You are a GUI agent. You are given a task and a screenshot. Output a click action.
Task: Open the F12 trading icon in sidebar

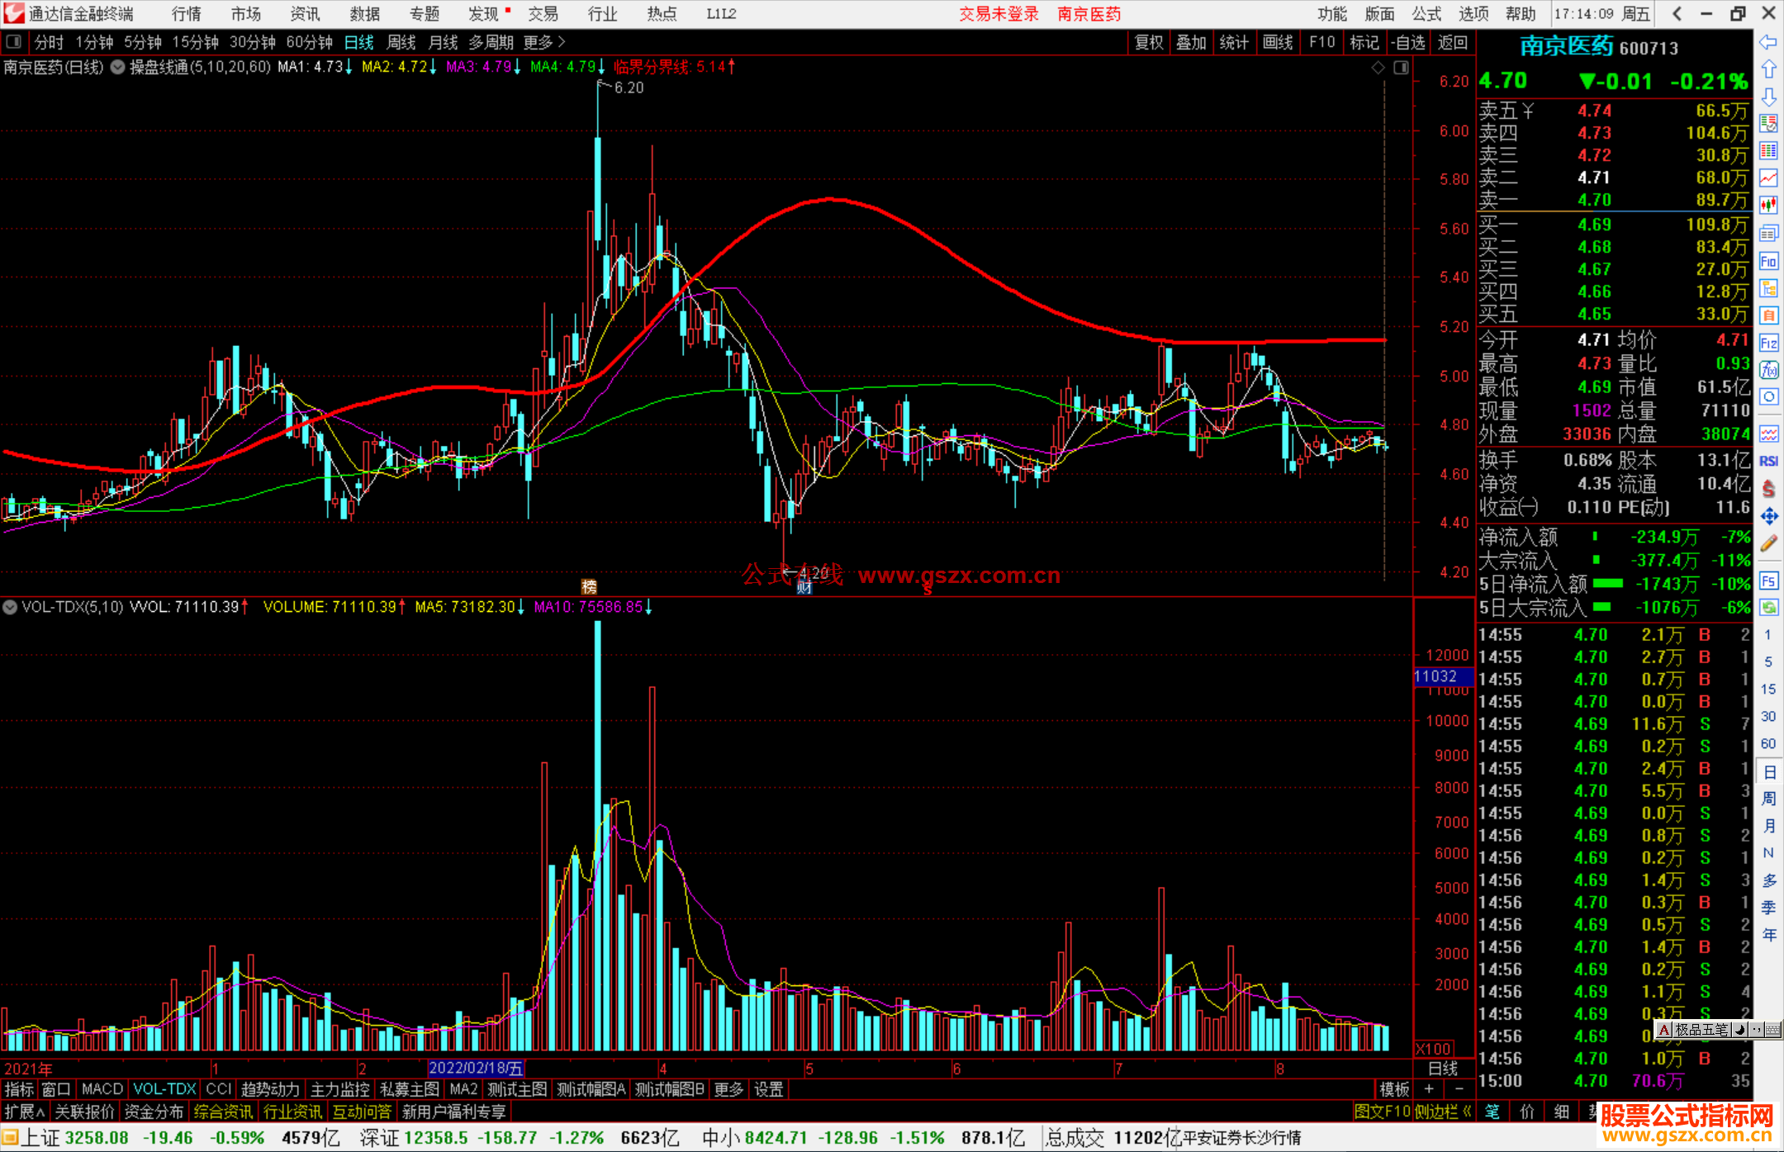point(1768,343)
